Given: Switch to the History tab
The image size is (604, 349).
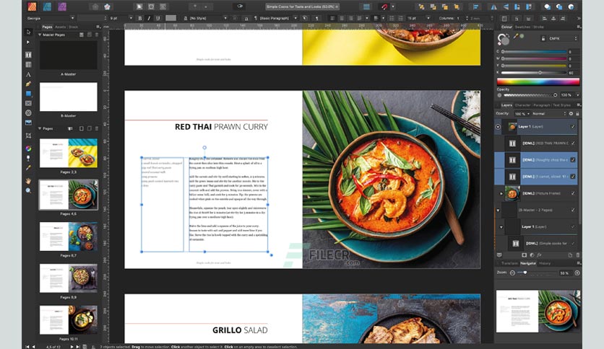Looking at the screenshot, I should [545, 263].
